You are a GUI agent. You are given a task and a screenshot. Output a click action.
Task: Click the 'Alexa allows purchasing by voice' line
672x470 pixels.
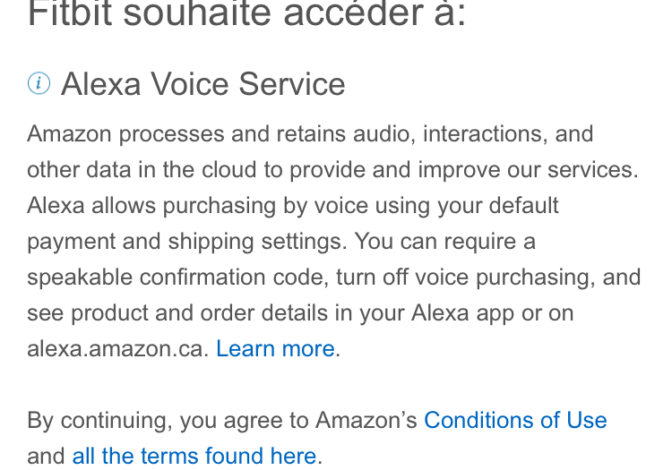point(179,205)
